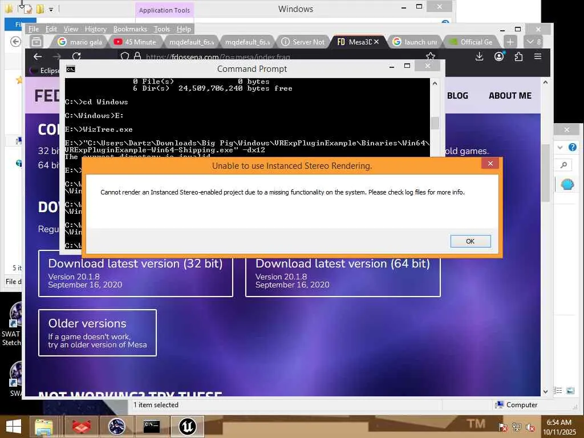
Task: Switch to the 'Server Not' browser tab
Action: tap(303, 42)
